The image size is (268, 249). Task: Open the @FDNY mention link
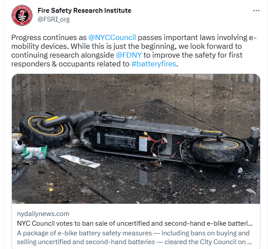[x=128, y=55]
